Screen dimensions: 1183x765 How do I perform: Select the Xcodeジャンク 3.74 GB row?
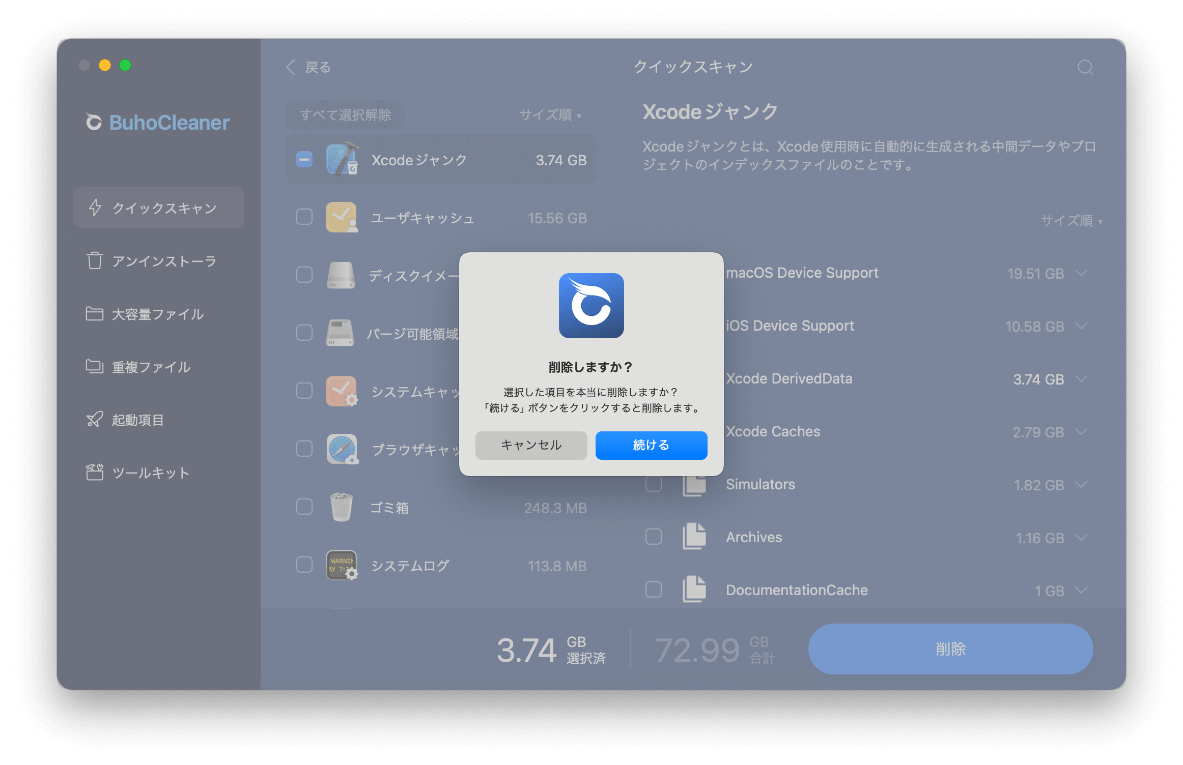click(x=441, y=159)
